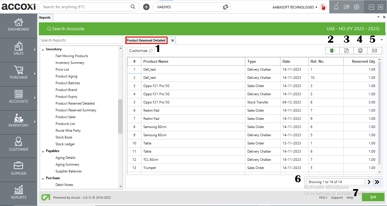
Task: Open the settings gear in the top bar
Action: (356, 7)
